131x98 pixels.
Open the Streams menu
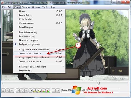[26, 7]
